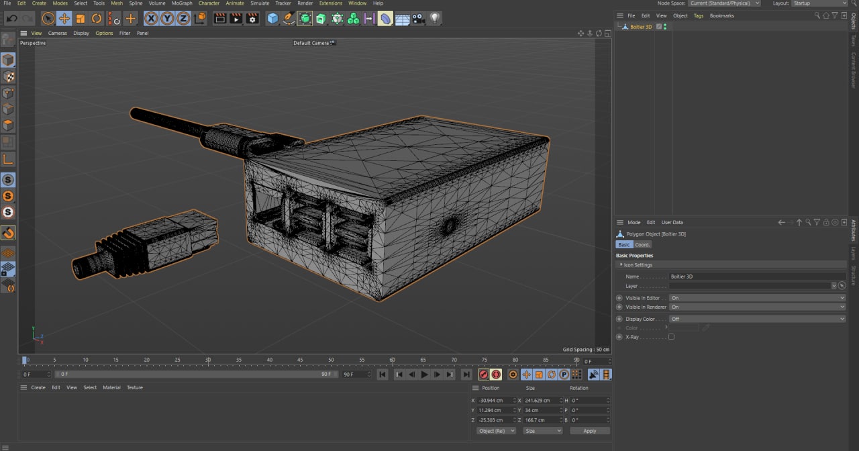The height and width of the screenshot is (451, 859).
Task: Activate the Rotate tool
Action: click(97, 19)
